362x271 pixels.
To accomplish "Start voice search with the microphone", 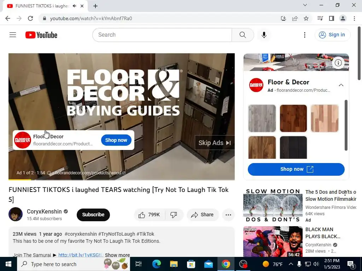I will point(264,35).
